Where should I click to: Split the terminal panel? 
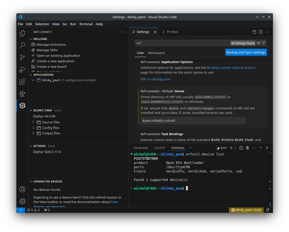pyautogui.click(x=241, y=148)
